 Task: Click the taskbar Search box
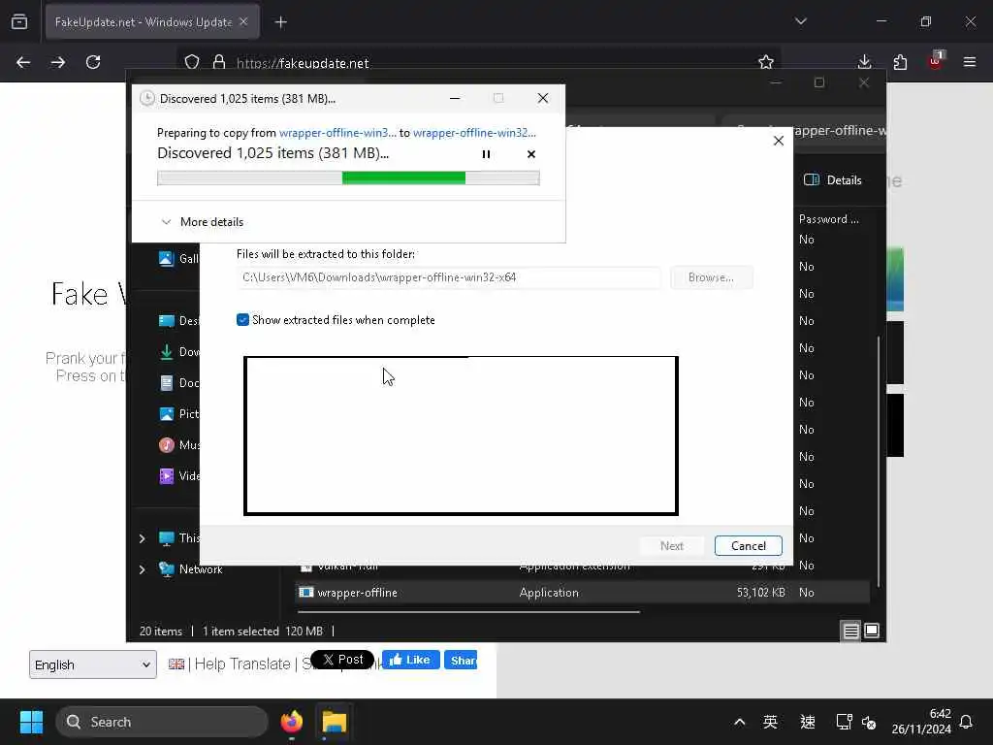point(162,722)
